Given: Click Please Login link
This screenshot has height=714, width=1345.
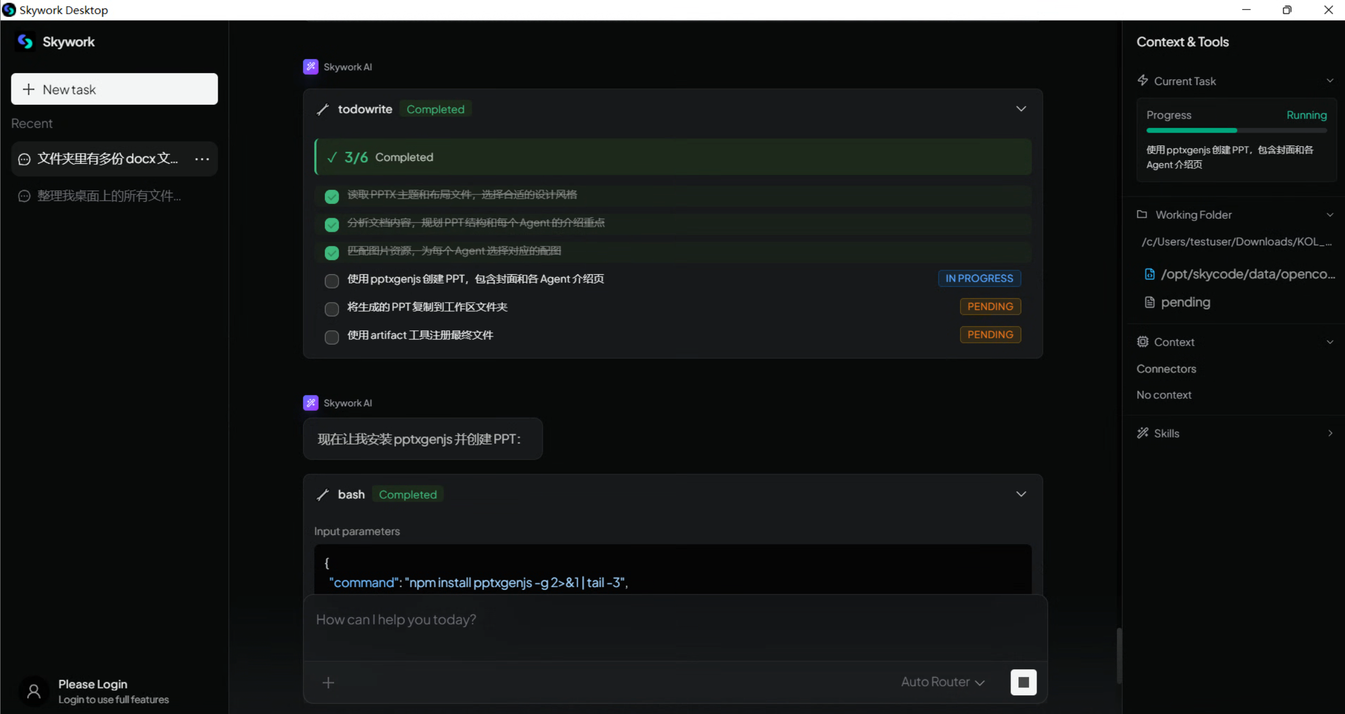Looking at the screenshot, I should tap(93, 684).
